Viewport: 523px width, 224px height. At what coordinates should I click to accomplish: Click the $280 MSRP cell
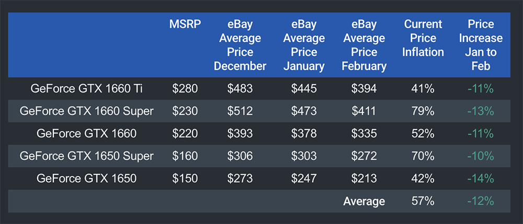coord(185,89)
